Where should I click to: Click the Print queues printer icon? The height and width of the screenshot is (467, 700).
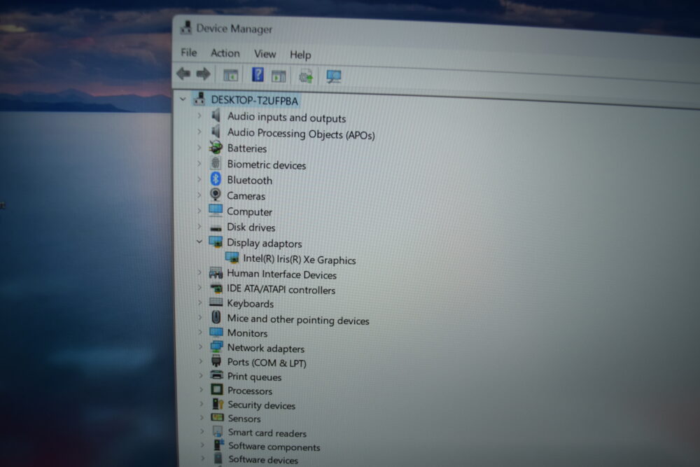pyautogui.click(x=216, y=375)
